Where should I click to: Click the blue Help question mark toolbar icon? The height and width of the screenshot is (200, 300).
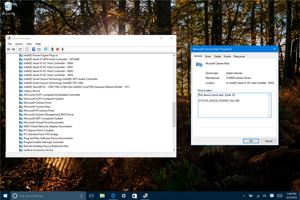pos(34,49)
